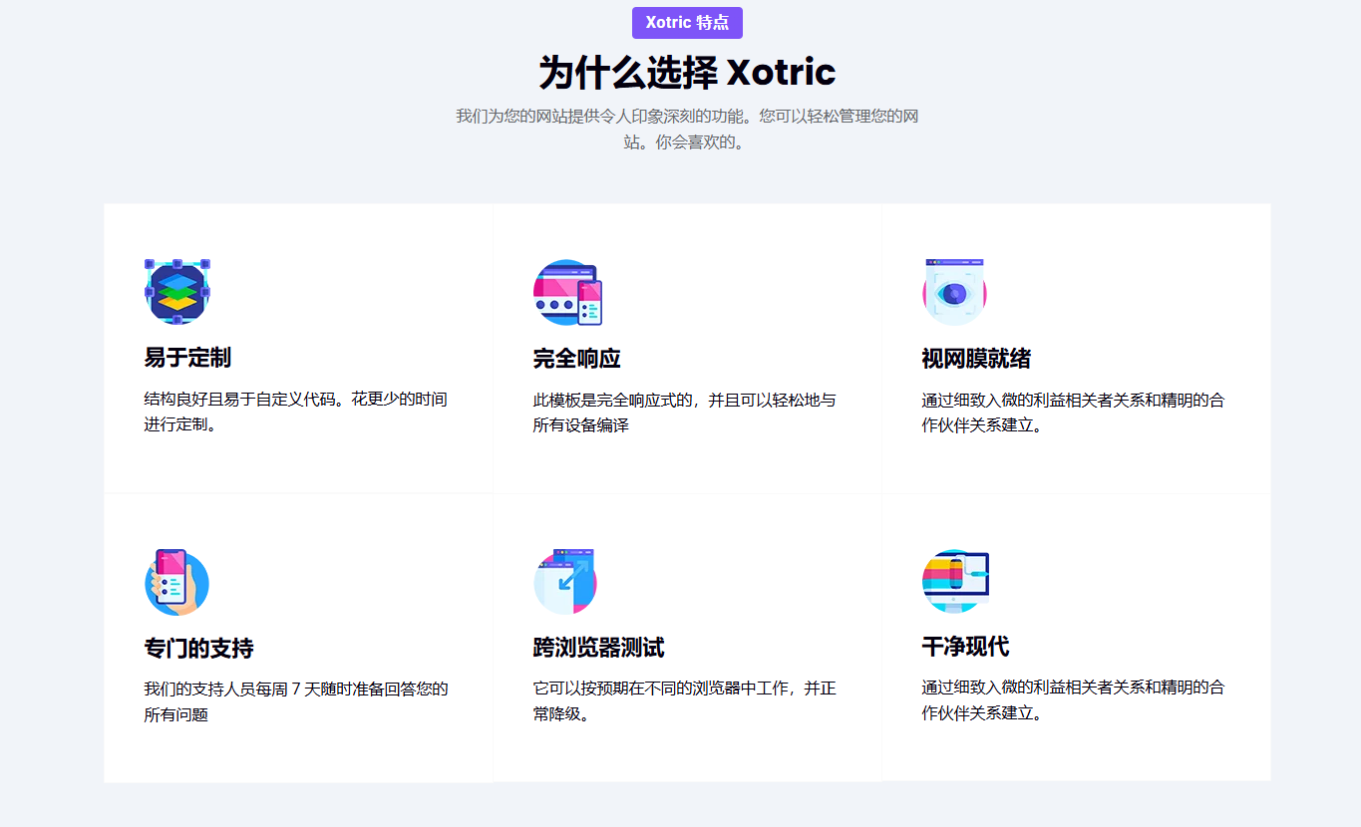Click the heading 为什么选择 Xotric
1361x827 pixels.
coord(687,73)
